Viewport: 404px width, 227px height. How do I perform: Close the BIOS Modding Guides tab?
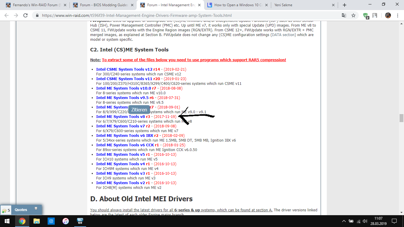click(x=132, y=5)
